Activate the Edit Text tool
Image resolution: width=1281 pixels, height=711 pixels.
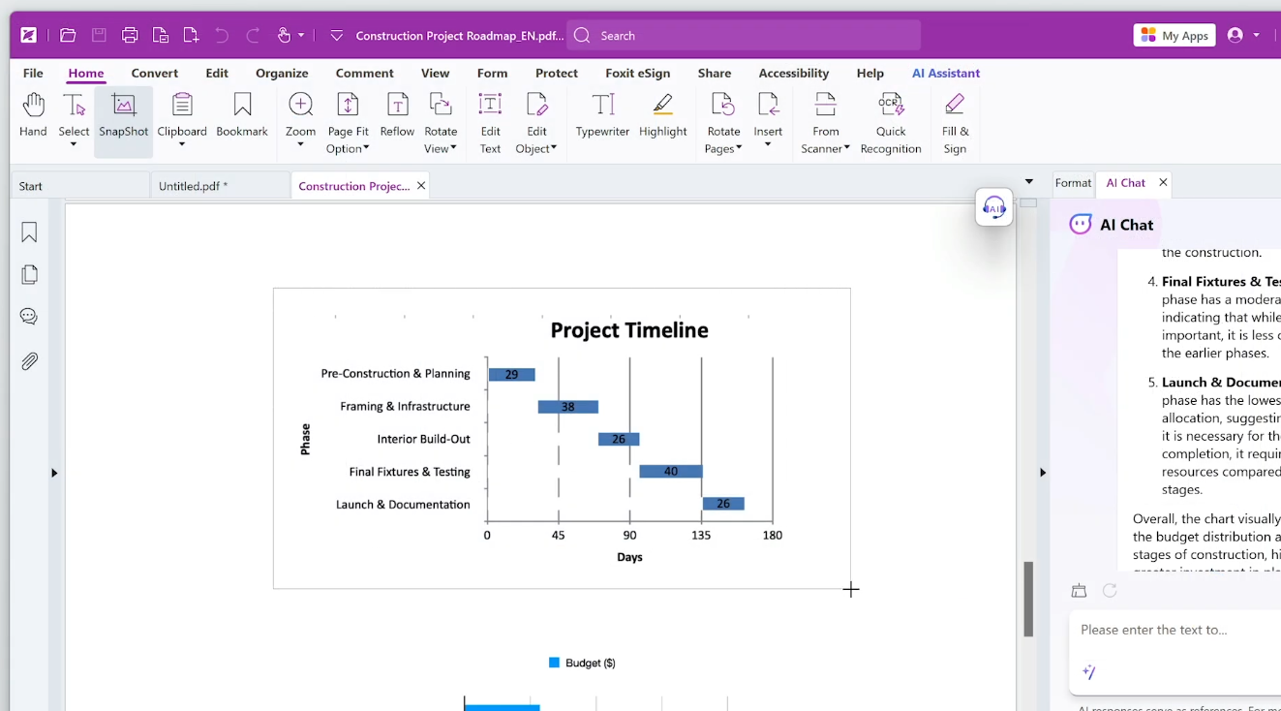click(491, 123)
